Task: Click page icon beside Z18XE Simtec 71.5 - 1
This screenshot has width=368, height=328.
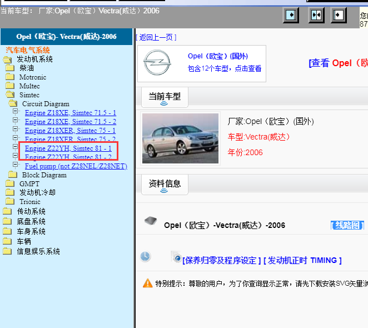Action: click(16, 111)
